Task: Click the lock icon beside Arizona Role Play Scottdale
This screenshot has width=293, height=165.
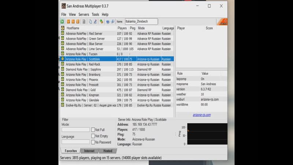Action: coord(63,59)
